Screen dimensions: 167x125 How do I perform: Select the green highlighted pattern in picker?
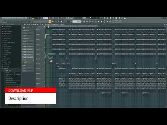(28, 62)
